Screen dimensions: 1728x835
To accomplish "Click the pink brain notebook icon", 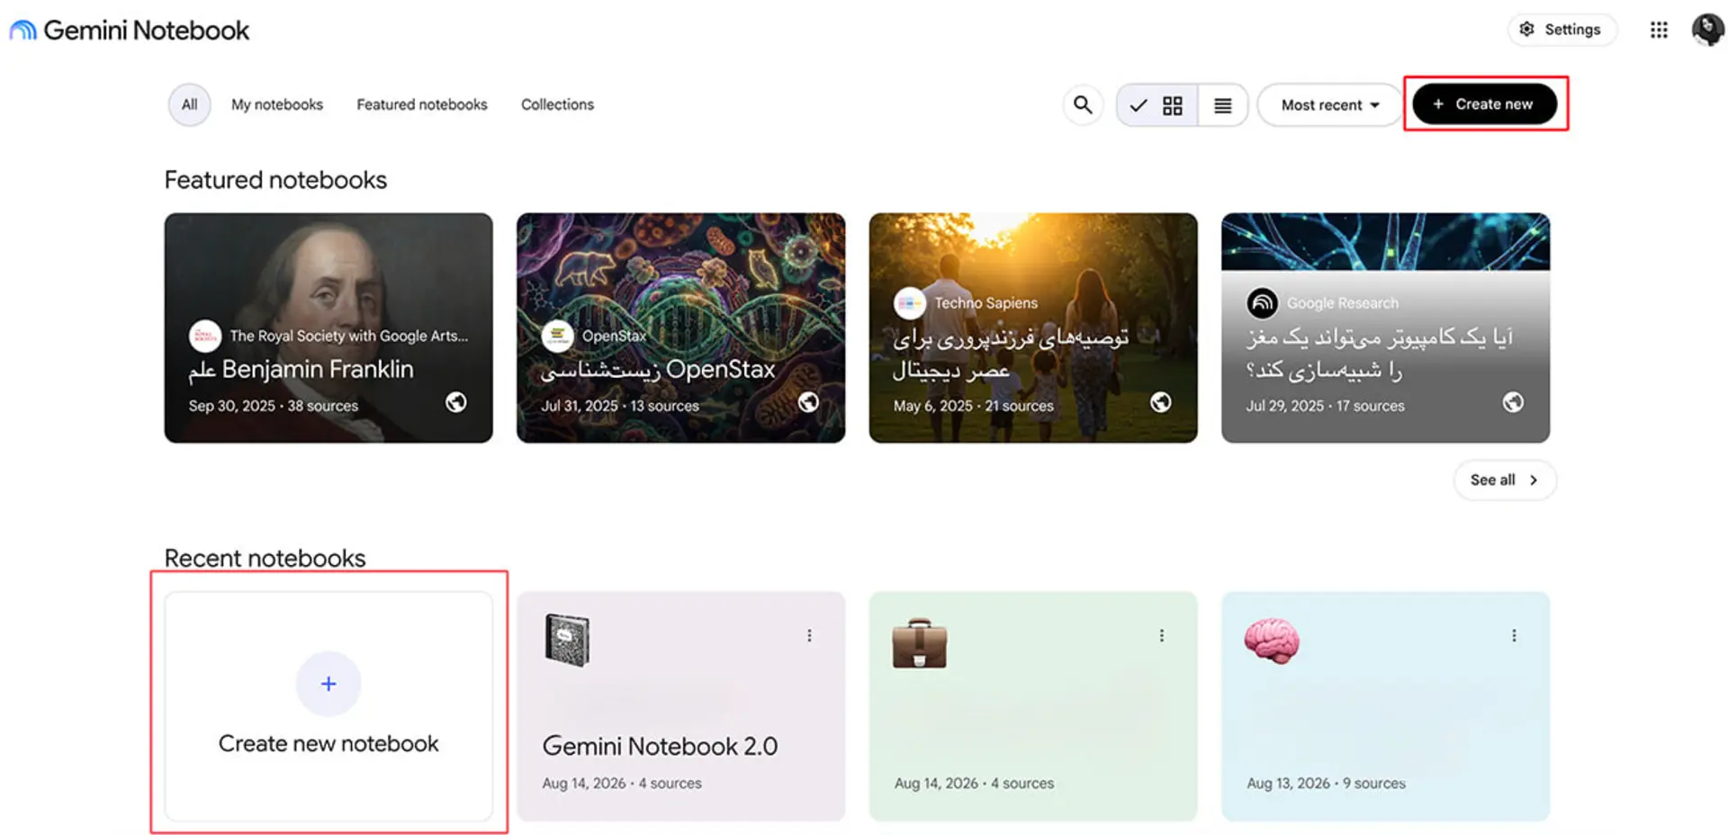I will click(x=1272, y=642).
